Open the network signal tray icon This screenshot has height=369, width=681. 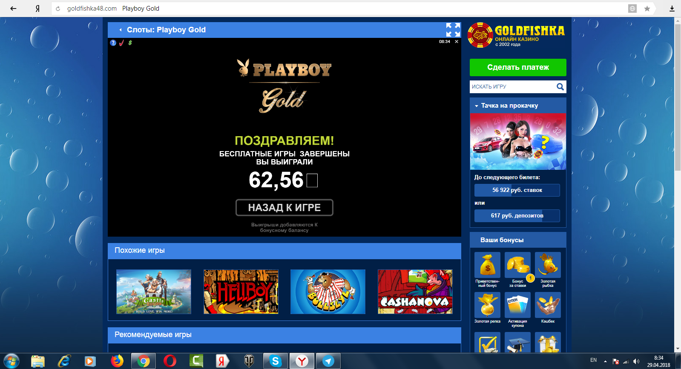click(x=626, y=361)
